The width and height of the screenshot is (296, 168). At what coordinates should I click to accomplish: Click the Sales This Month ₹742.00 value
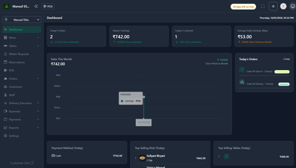coord(58,64)
